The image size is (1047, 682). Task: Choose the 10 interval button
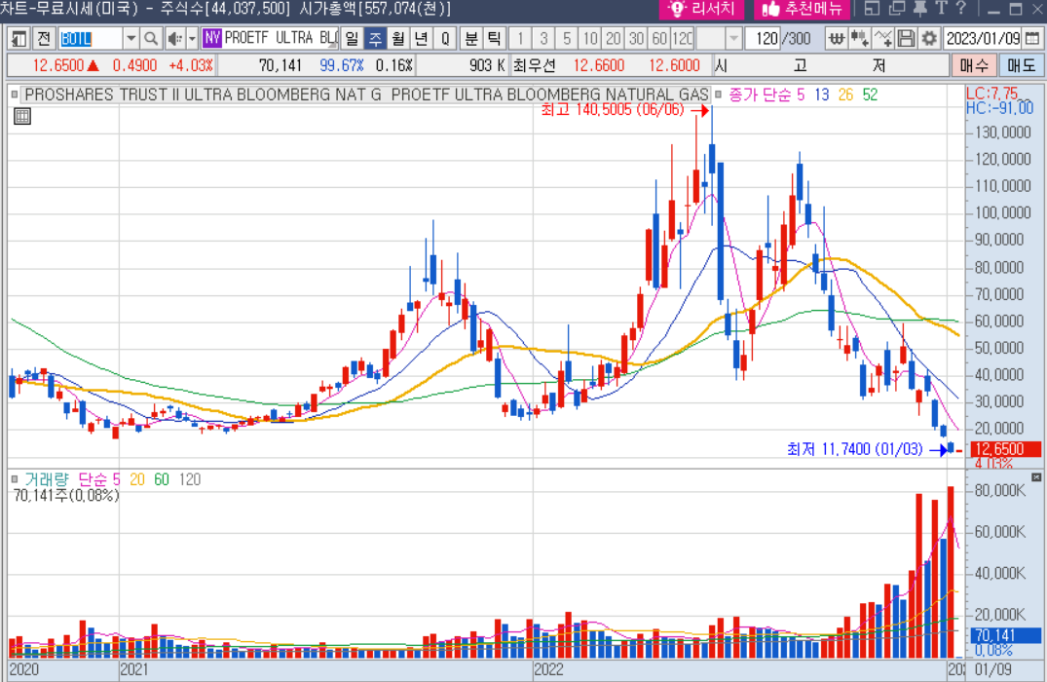(590, 39)
